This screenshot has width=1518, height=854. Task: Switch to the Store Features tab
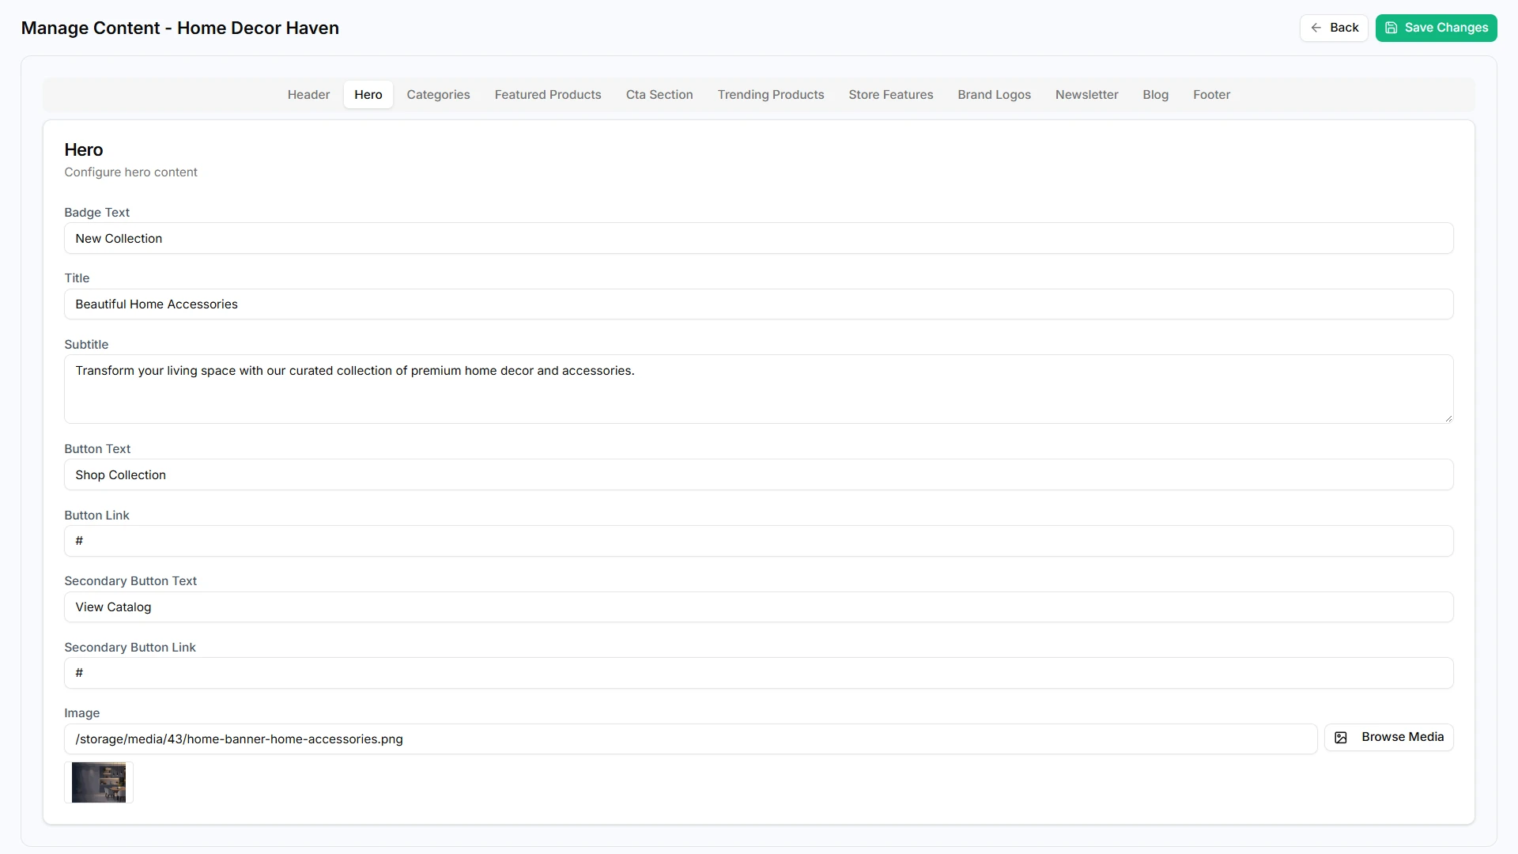[891, 95]
